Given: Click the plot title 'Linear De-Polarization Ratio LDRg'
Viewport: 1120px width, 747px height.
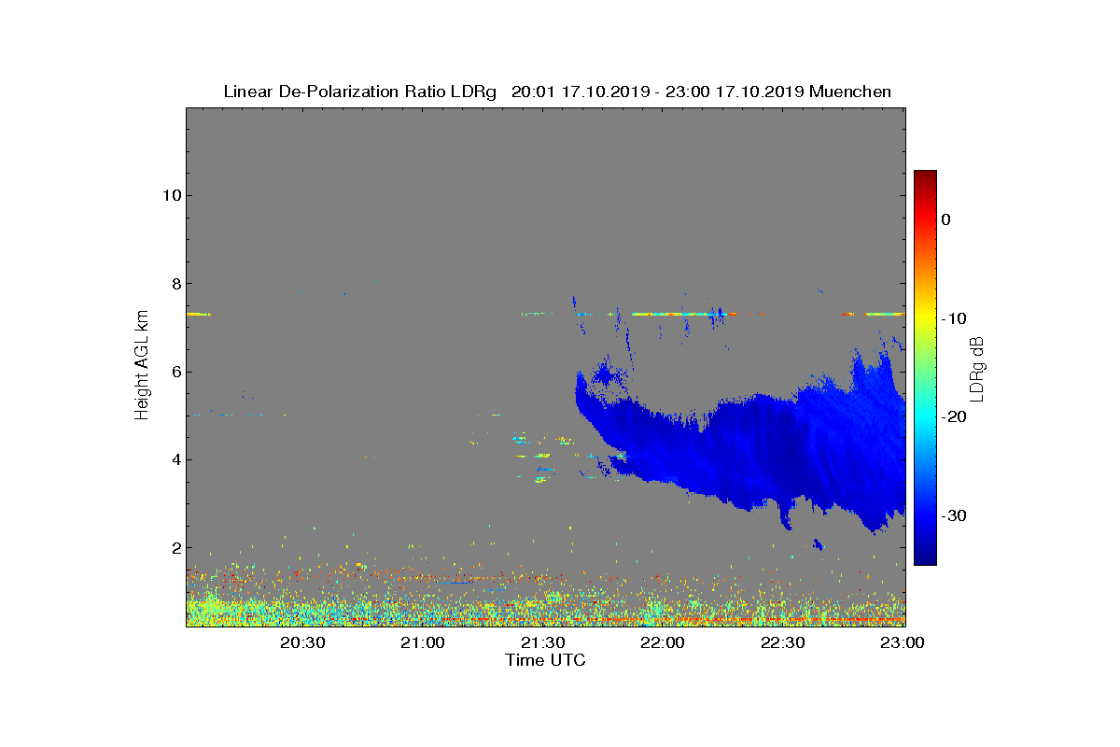Looking at the screenshot, I should click(x=360, y=92).
